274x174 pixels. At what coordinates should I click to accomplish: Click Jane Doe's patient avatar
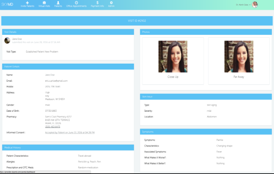[x=7, y=40]
